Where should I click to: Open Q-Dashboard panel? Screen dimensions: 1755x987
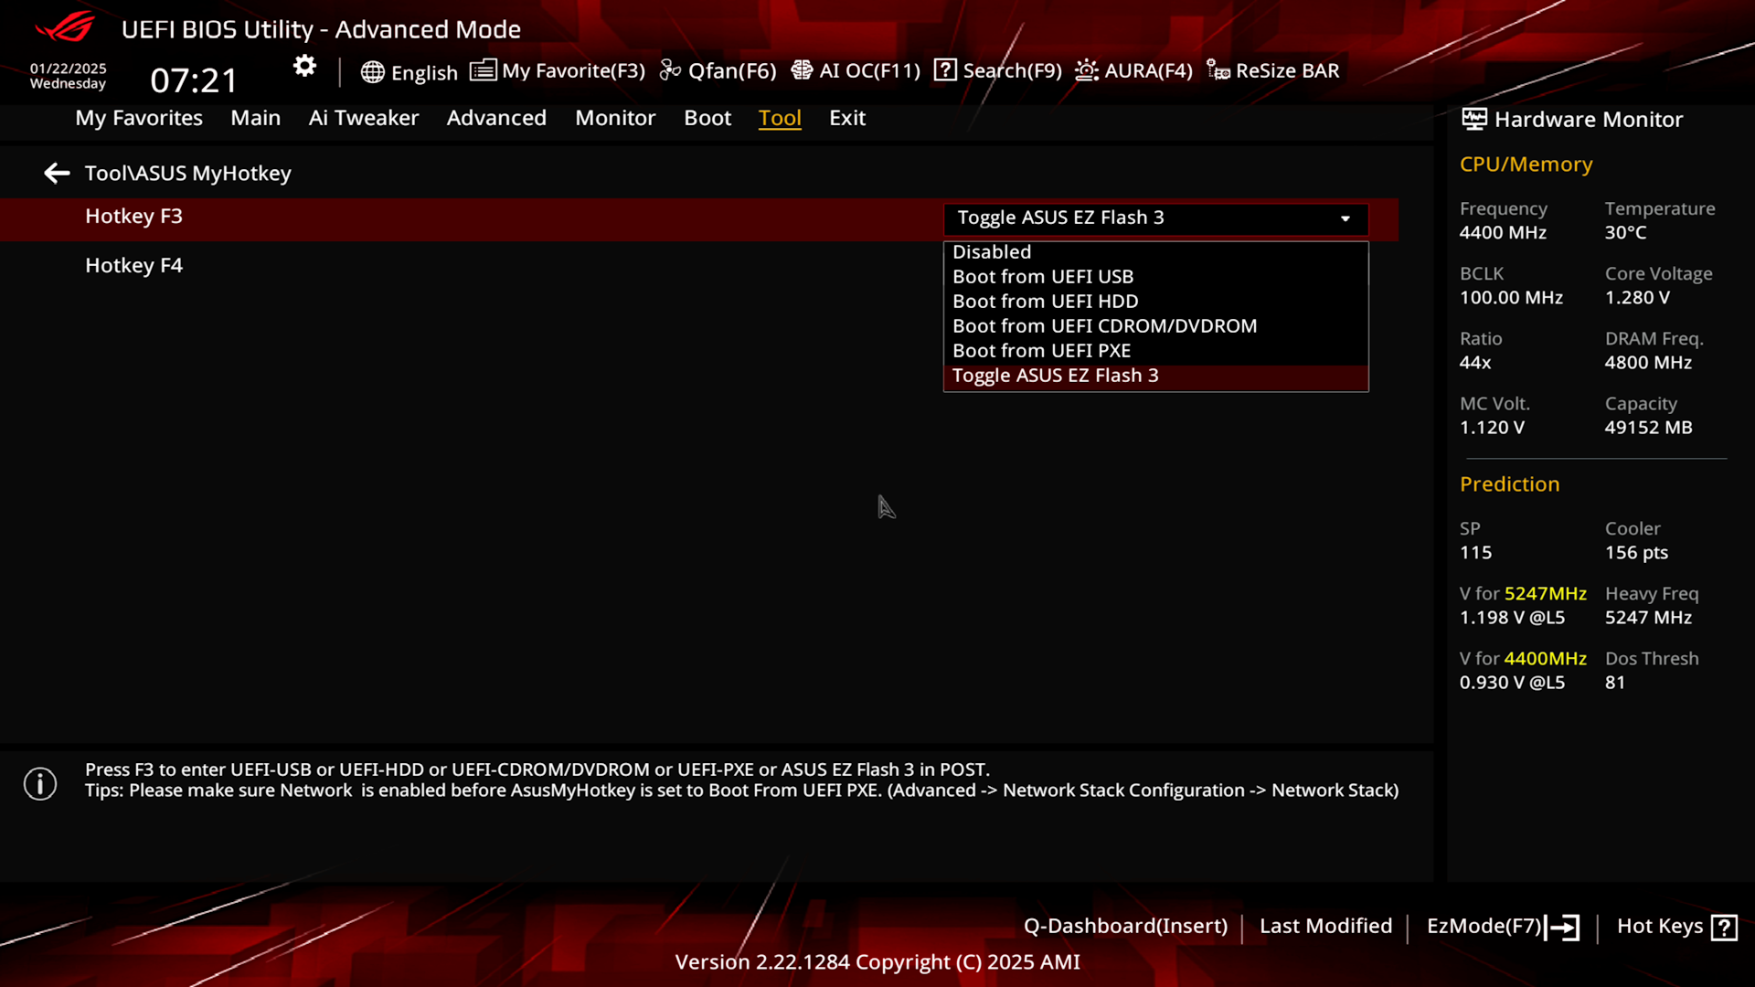pyautogui.click(x=1124, y=926)
